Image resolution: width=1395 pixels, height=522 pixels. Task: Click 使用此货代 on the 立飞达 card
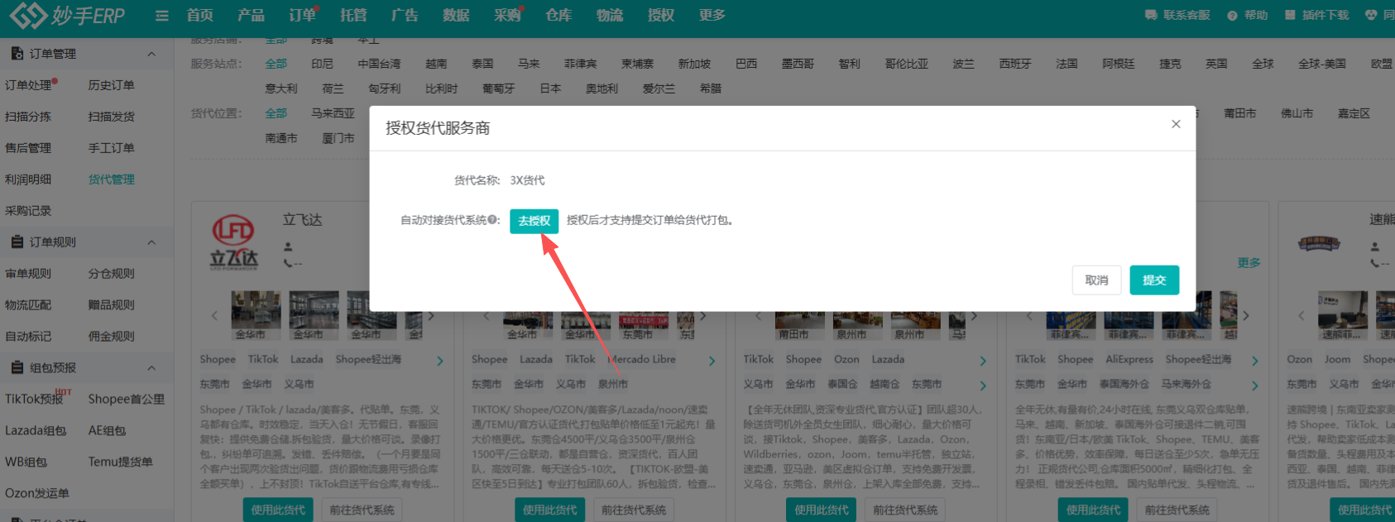pos(278,510)
